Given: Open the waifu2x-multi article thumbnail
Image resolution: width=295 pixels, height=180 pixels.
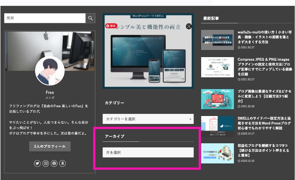Looking at the screenshot, I should tap(218, 40).
